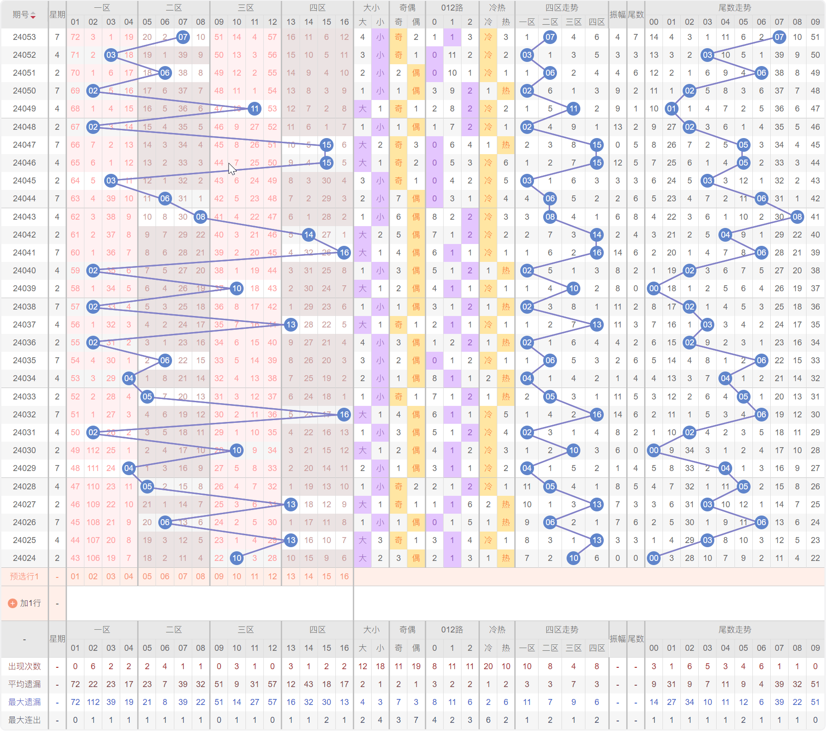Click the 期号 column header at top
829x732 pixels.
pos(20,15)
